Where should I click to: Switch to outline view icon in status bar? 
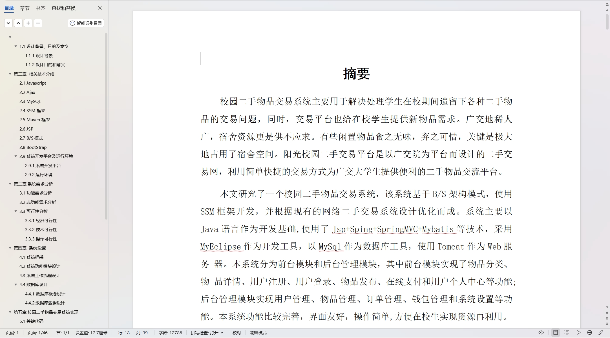[x=567, y=333]
